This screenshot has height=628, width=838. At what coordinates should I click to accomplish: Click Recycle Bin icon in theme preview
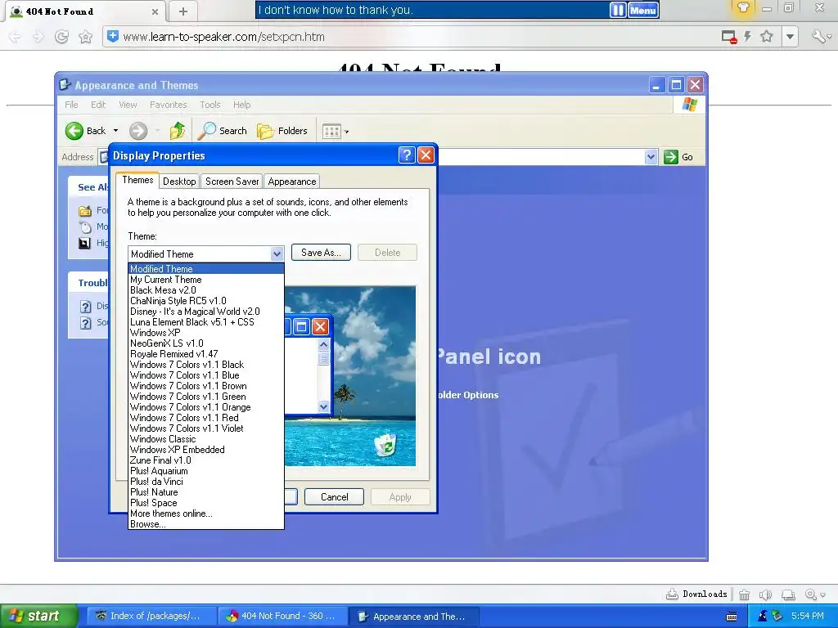tap(385, 444)
